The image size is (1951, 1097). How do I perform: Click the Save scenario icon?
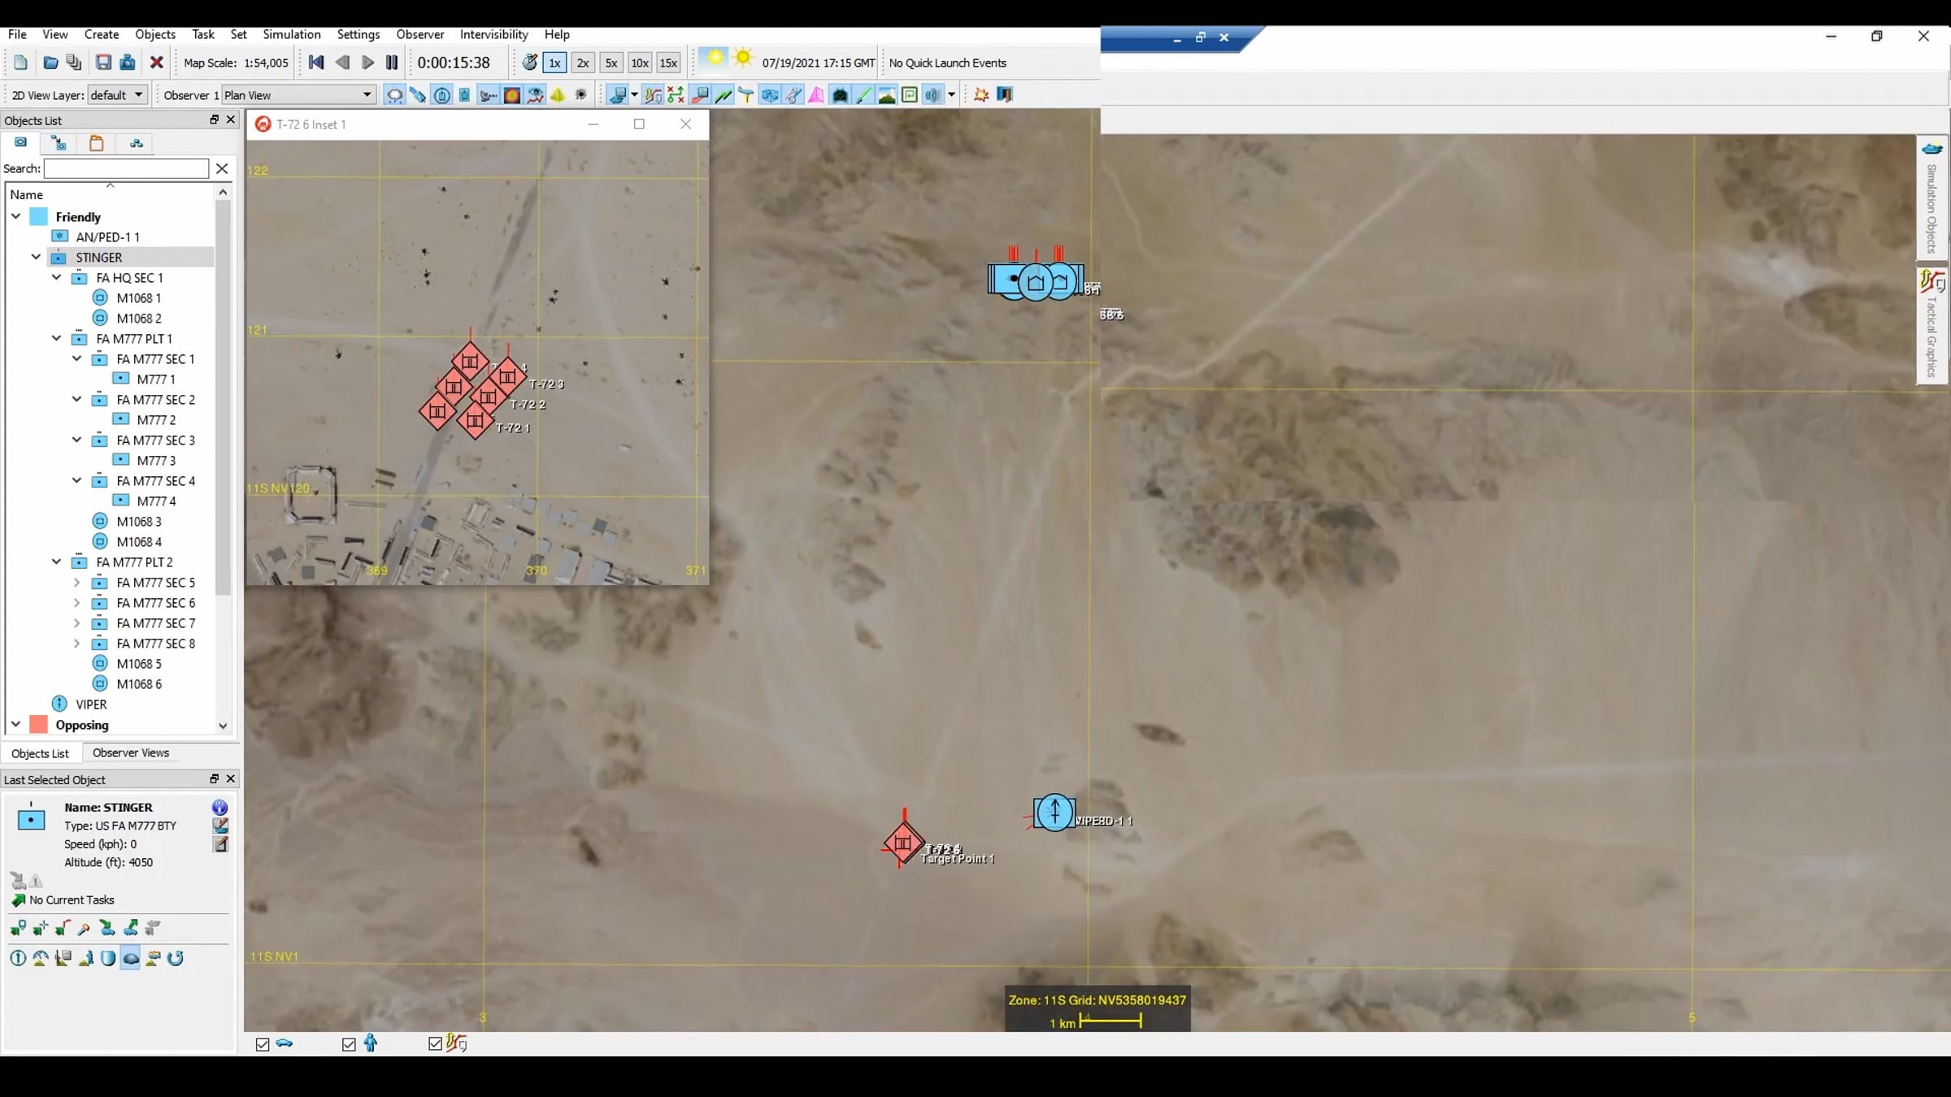(x=103, y=63)
